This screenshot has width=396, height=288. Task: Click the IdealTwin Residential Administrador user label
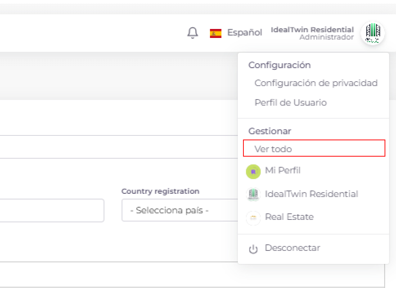312,33
